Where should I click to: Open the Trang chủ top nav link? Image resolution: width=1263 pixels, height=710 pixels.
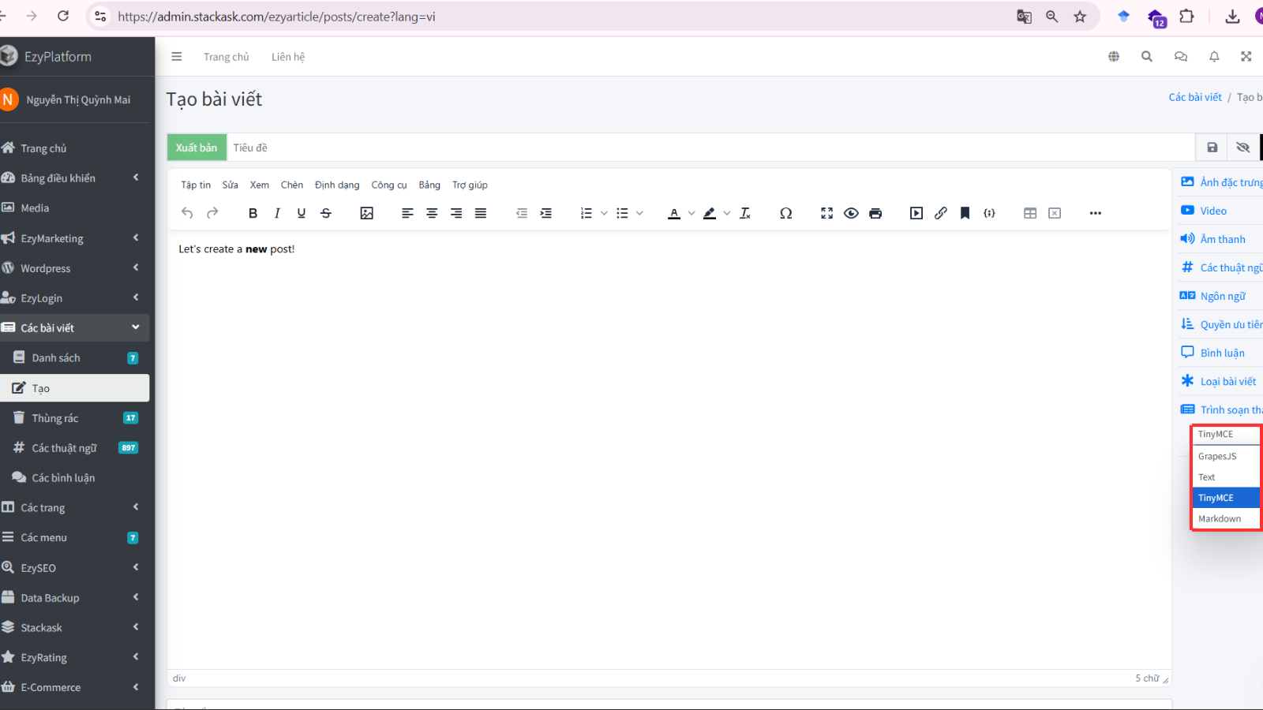tap(226, 57)
